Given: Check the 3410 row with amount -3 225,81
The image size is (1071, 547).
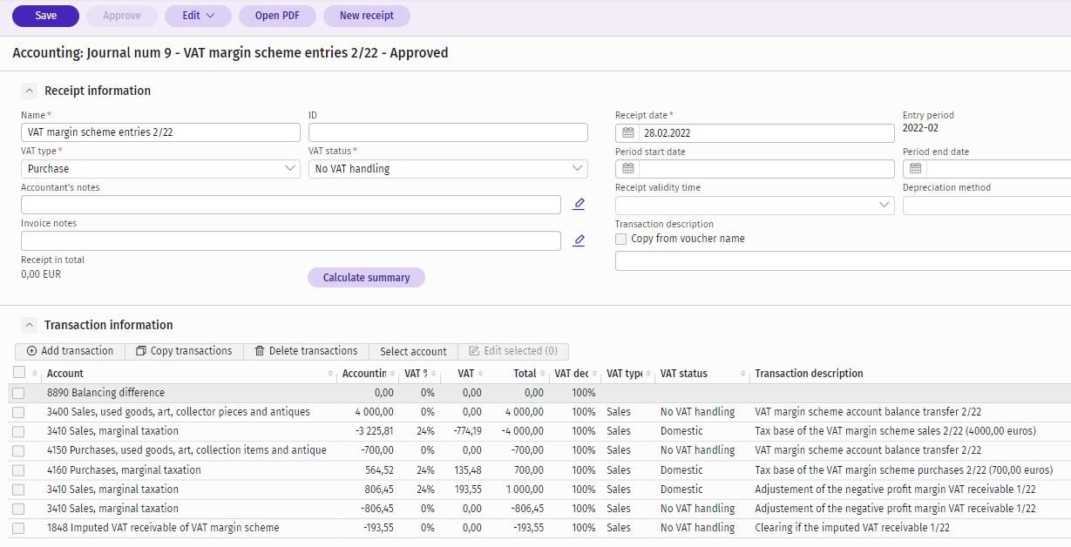Looking at the screenshot, I should click(x=19, y=431).
